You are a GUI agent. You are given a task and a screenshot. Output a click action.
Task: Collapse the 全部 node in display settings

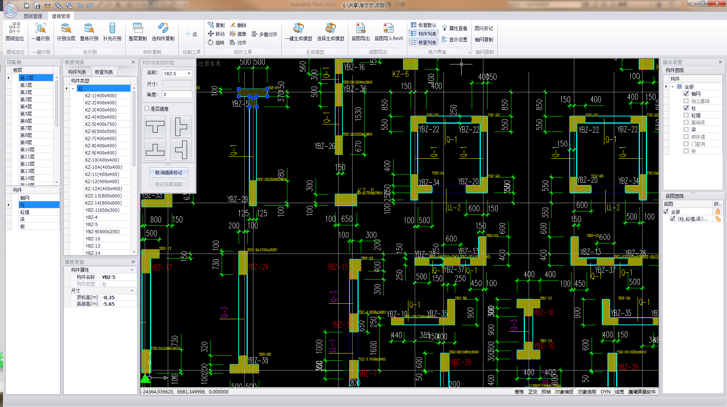(673, 87)
